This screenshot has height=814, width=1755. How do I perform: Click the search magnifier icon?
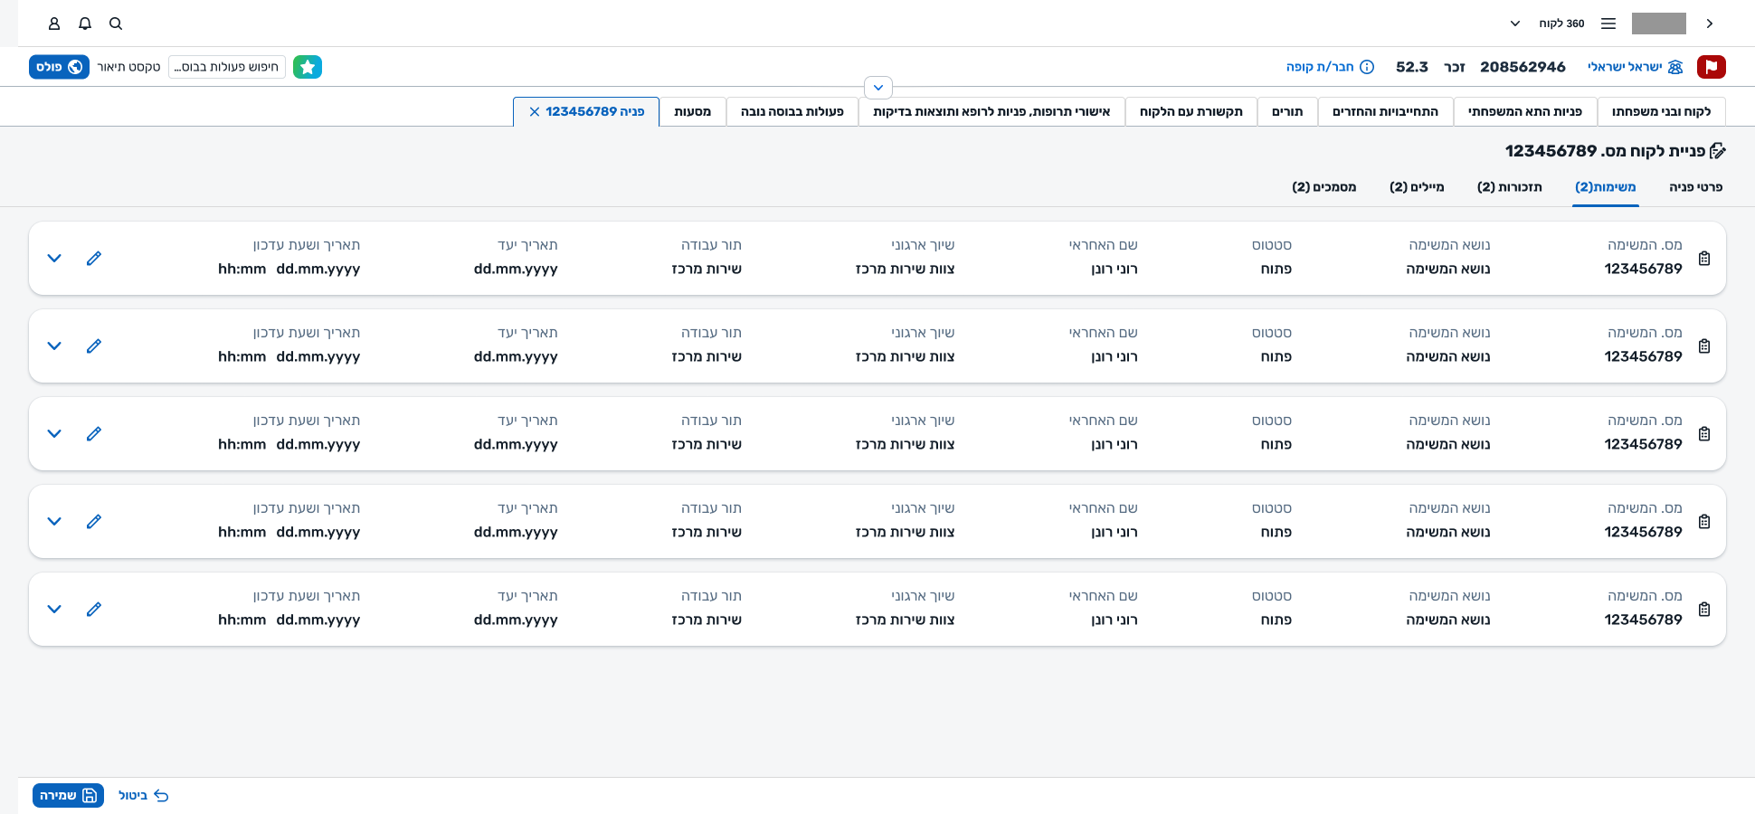pos(116,24)
